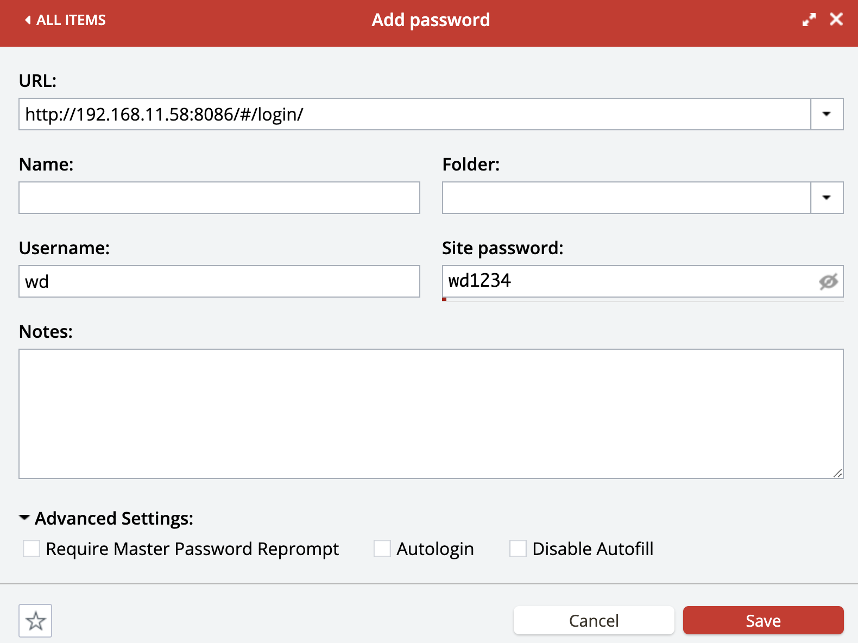Go back to ALL ITEMS
Screen dimensions: 858x643
coord(71,20)
